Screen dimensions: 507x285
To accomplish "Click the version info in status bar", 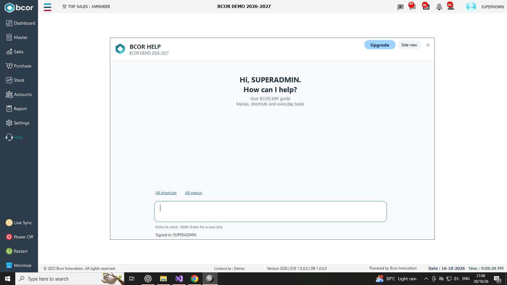I will point(297,269).
